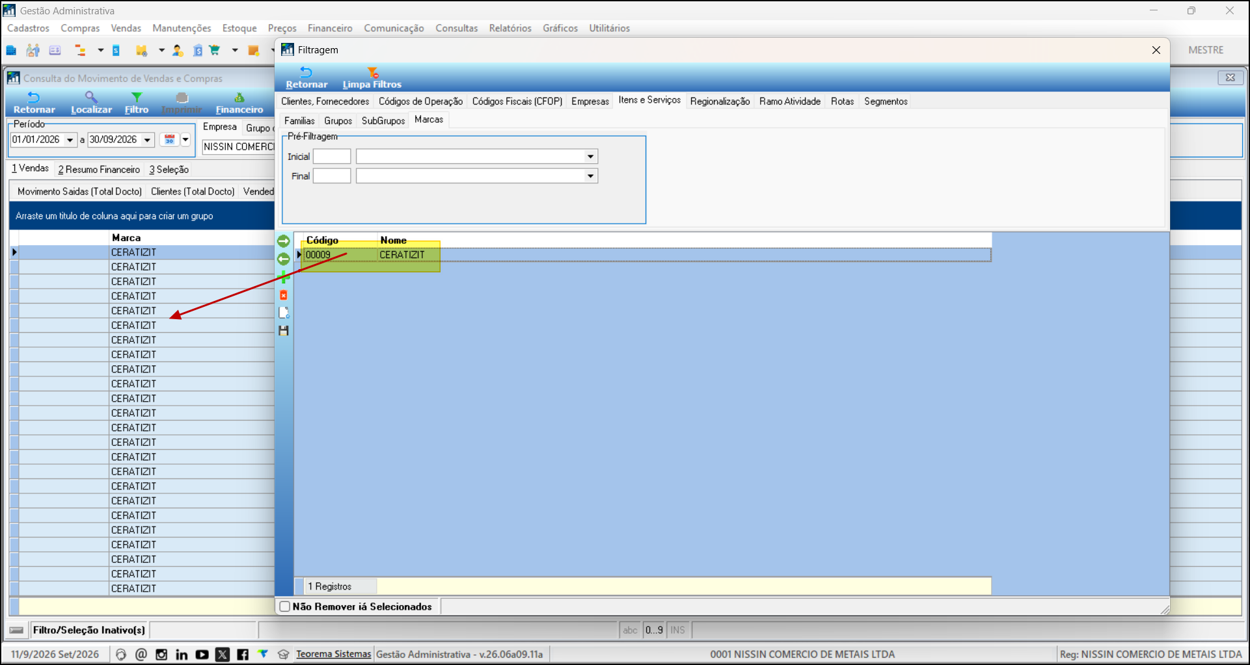Click the bank dollar icon in toolbar
The height and width of the screenshot is (665, 1250).
pos(197,50)
